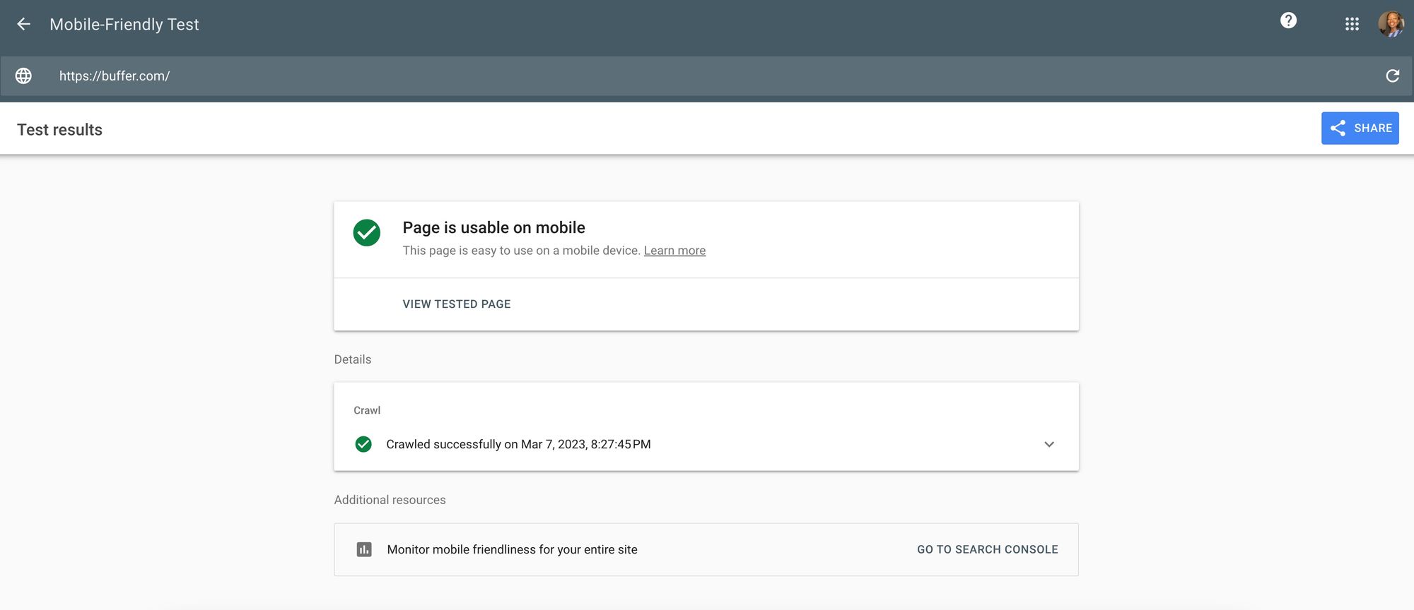Click the bar chart icon beside Monitor

tap(364, 549)
